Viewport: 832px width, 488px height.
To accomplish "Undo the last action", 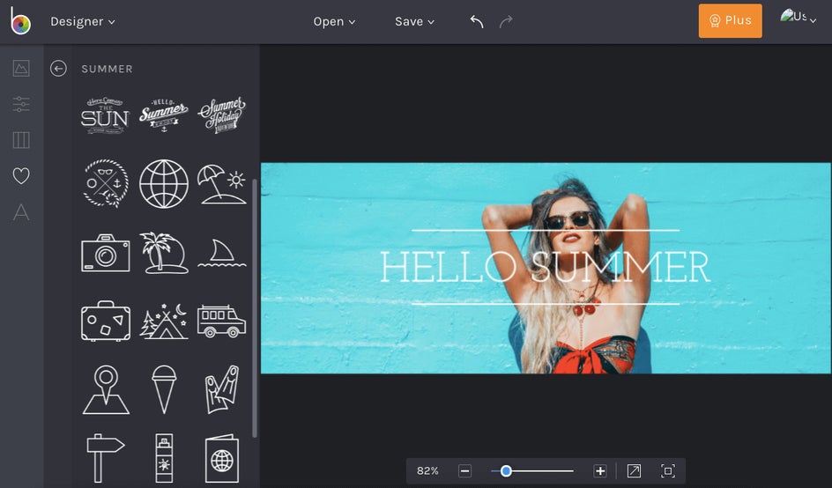I will tap(477, 21).
